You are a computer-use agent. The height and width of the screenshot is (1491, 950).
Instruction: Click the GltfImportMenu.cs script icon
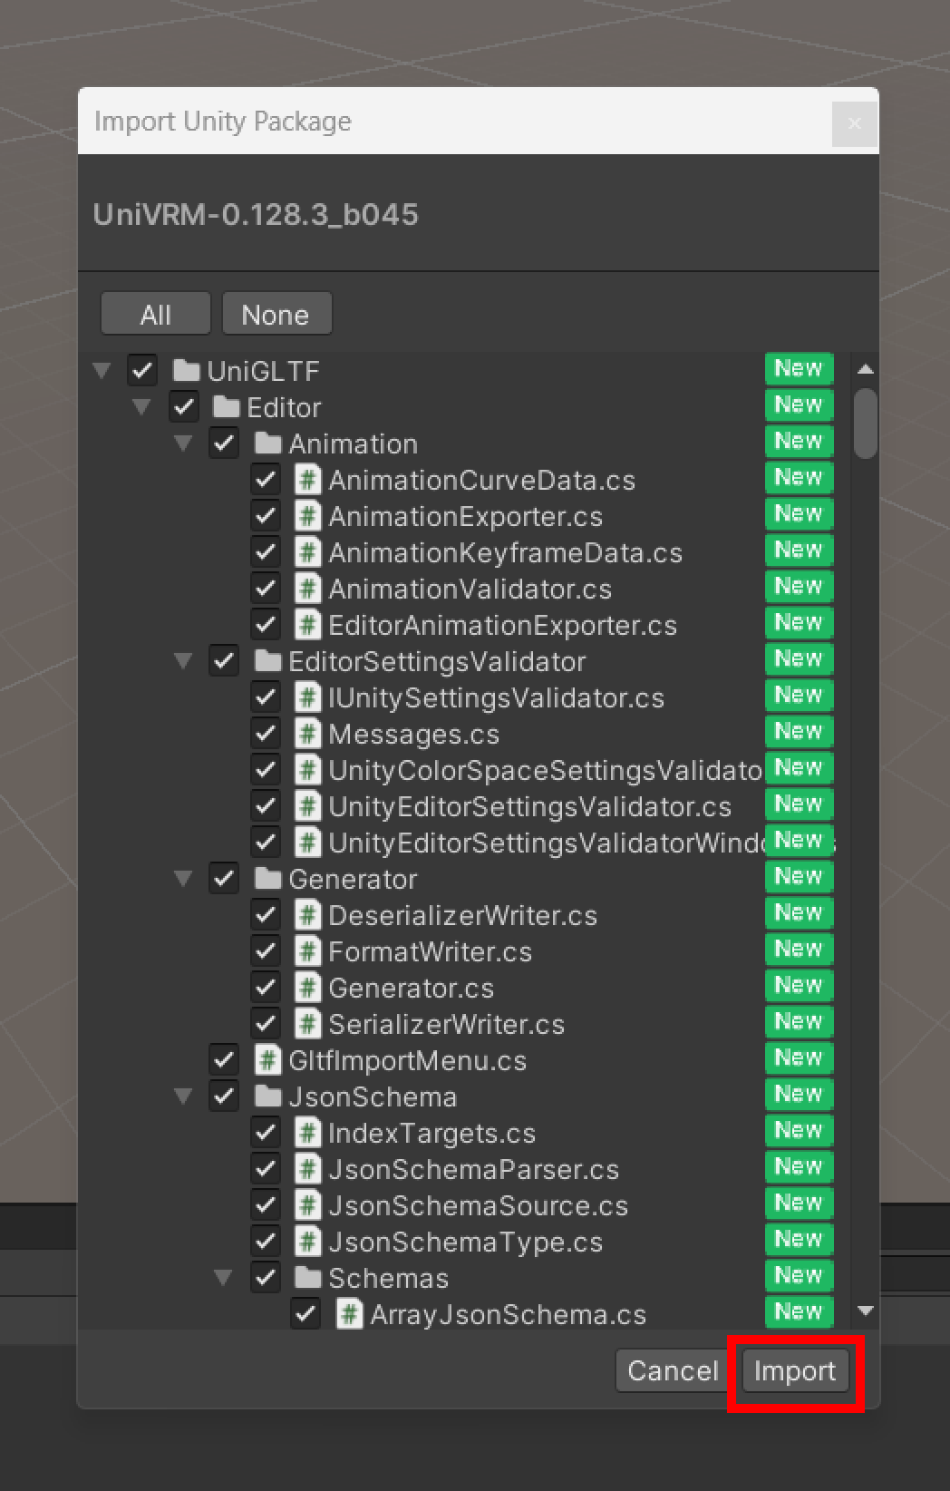(x=267, y=1060)
